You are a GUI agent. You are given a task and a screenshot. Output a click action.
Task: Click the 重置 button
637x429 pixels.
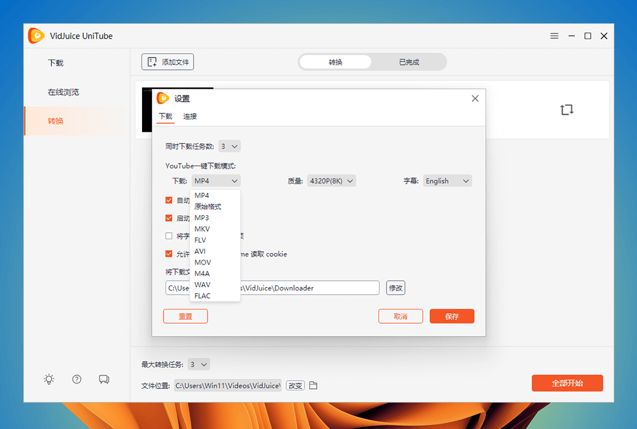185,316
